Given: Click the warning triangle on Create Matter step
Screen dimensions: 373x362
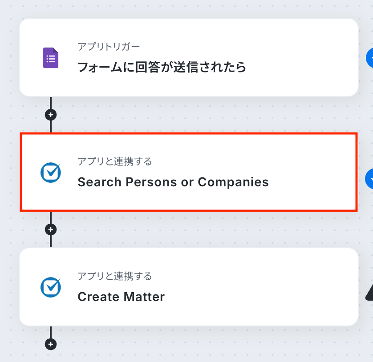Looking at the screenshot, I should pos(369,293).
